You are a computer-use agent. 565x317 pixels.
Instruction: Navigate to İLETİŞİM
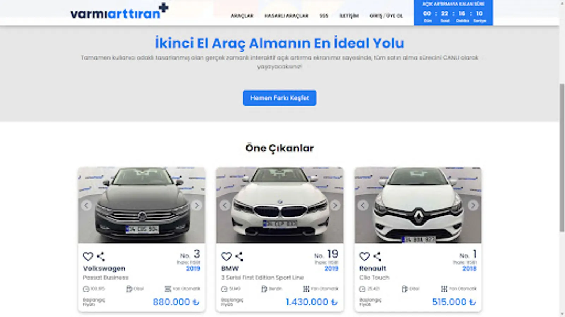[349, 16]
